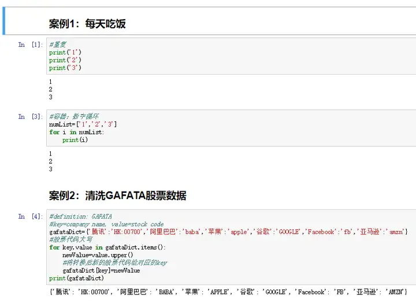Click the gafataDict[key]=newValue line
Viewport: 416px width, 305px height.
coord(101,270)
